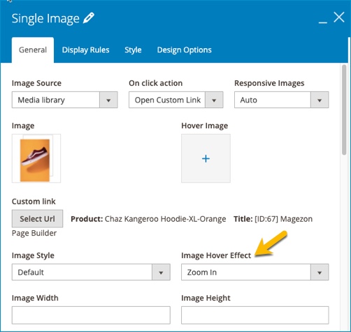Expand the On click action dropdown

(214, 100)
